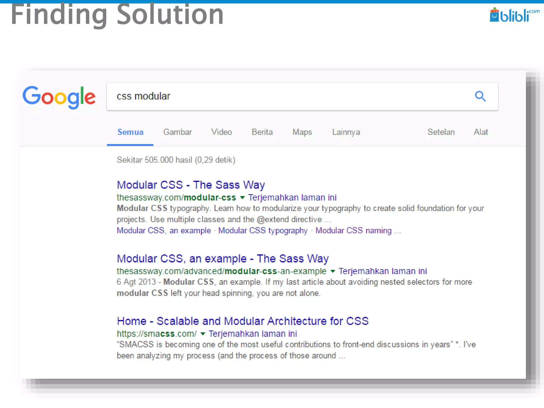
Task: Switch to the Maps tab
Action: (302, 132)
